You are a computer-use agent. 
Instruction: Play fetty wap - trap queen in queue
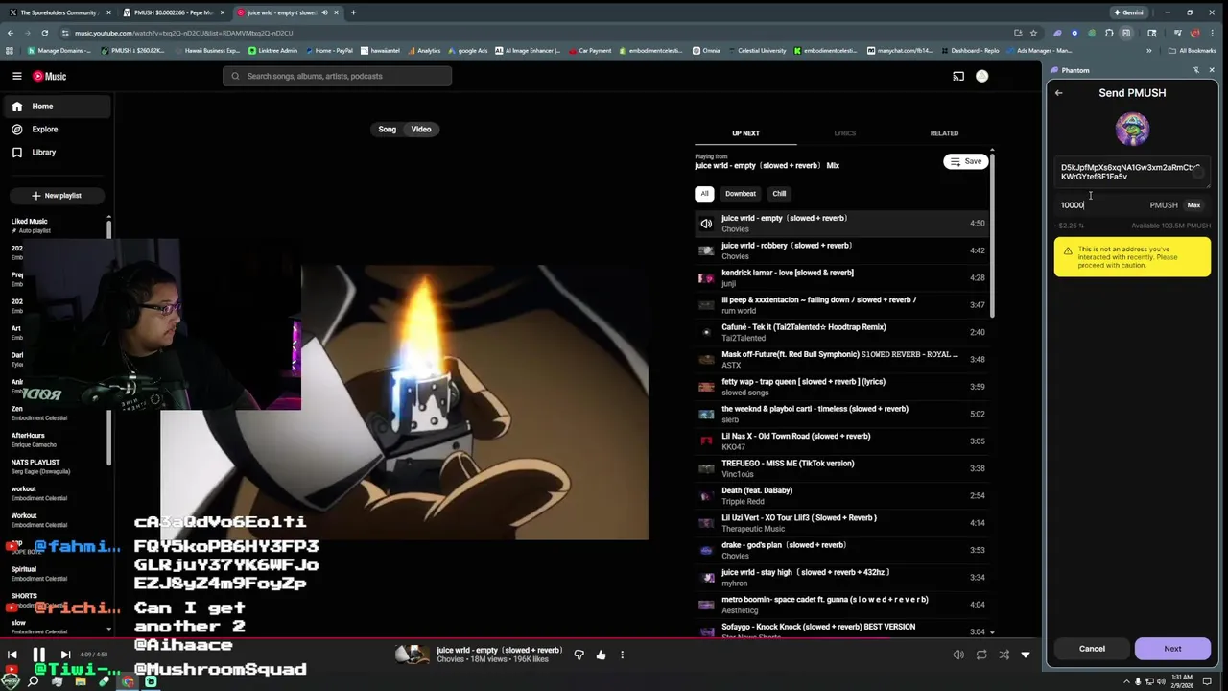842,387
